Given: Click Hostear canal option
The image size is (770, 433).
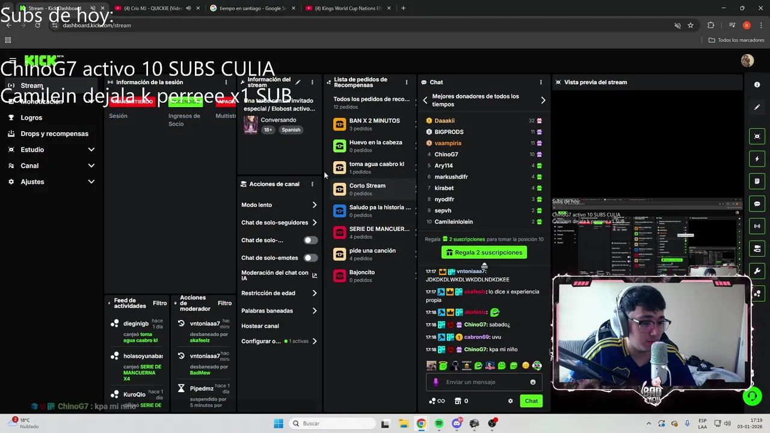Looking at the screenshot, I should tap(260, 326).
